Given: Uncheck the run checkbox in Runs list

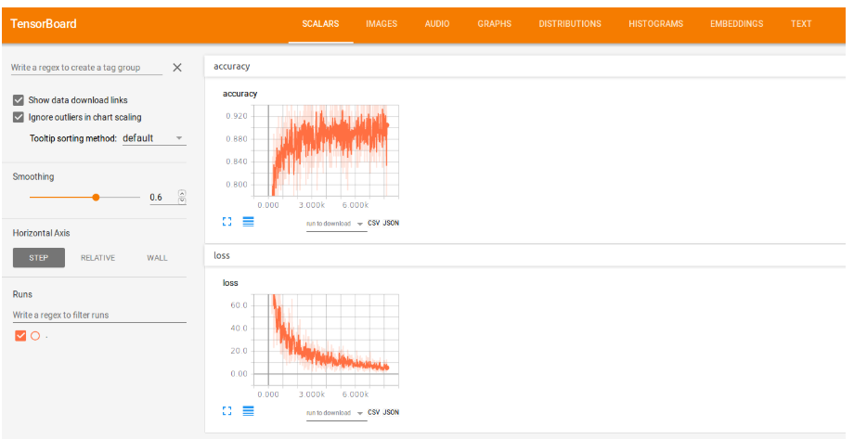Looking at the screenshot, I should point(20,336).
